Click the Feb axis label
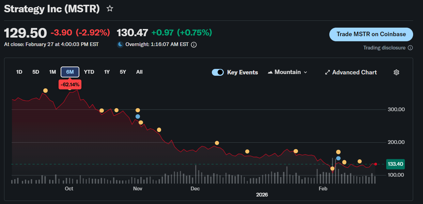 tap(323, 189)
